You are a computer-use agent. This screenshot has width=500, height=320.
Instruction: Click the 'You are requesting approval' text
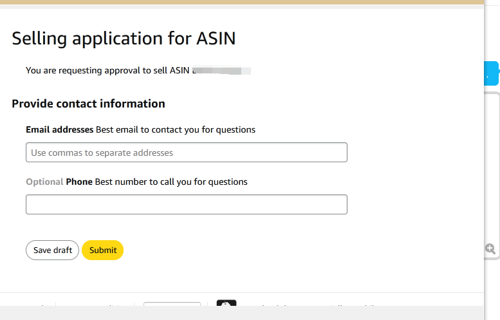(x=107, y=70)
